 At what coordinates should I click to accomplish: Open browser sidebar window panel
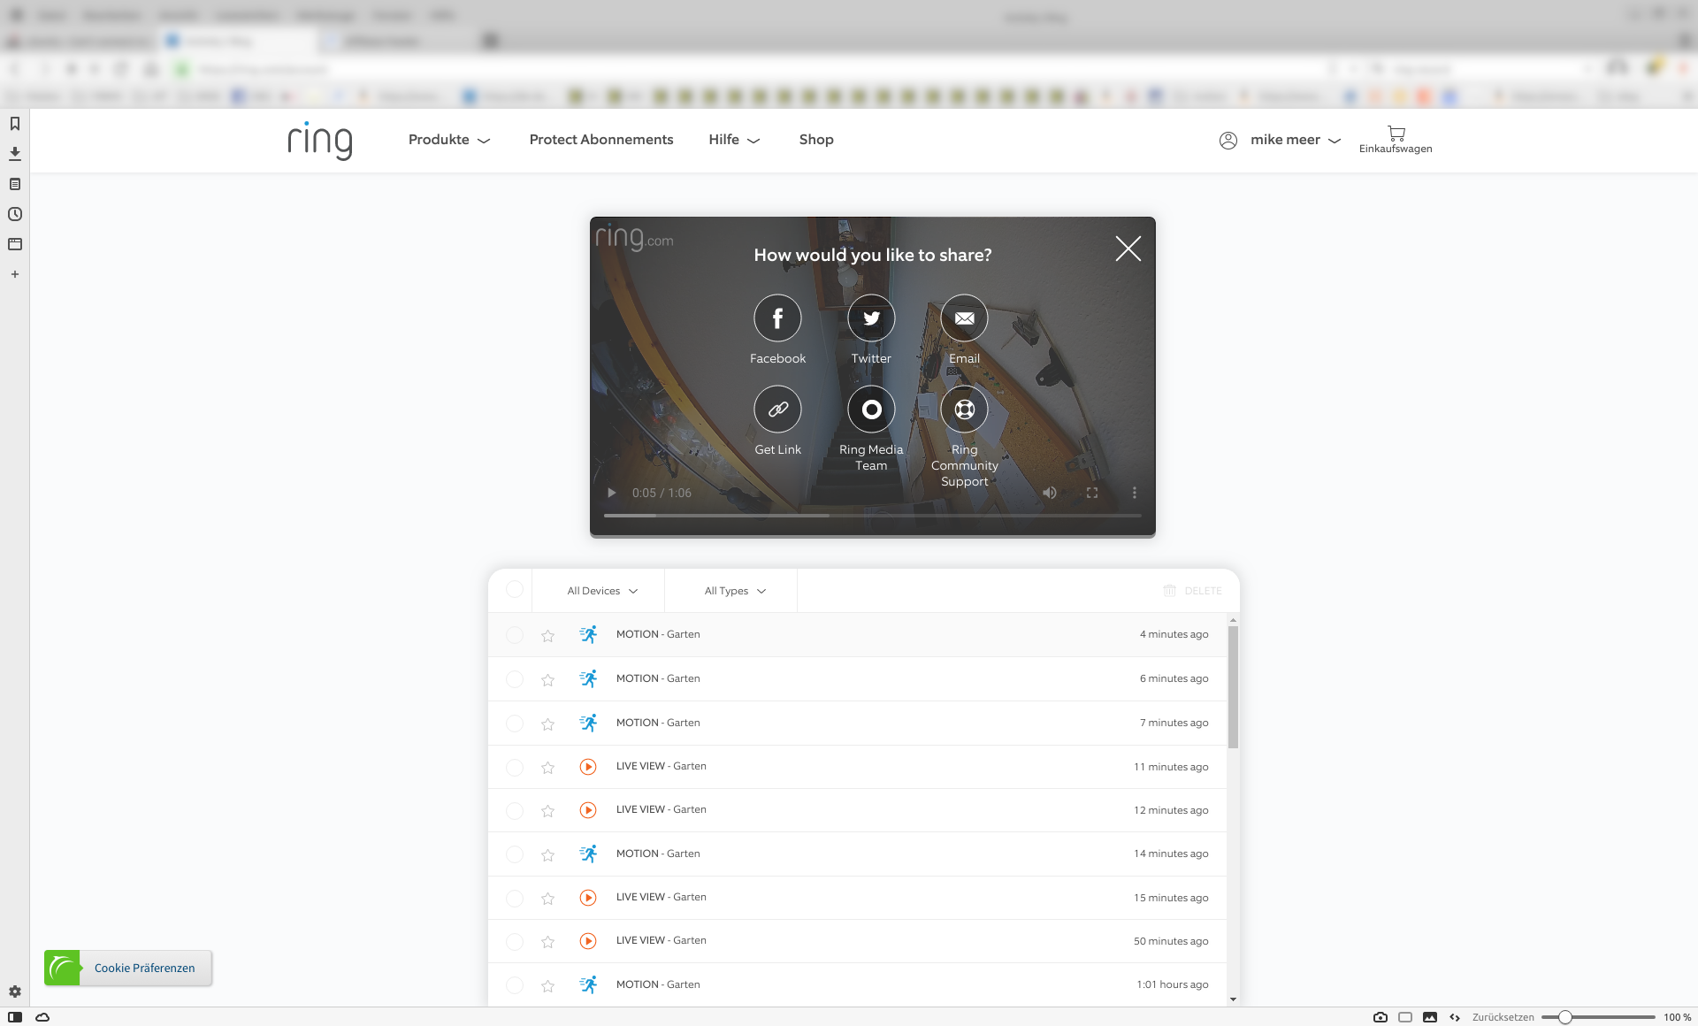15,244
